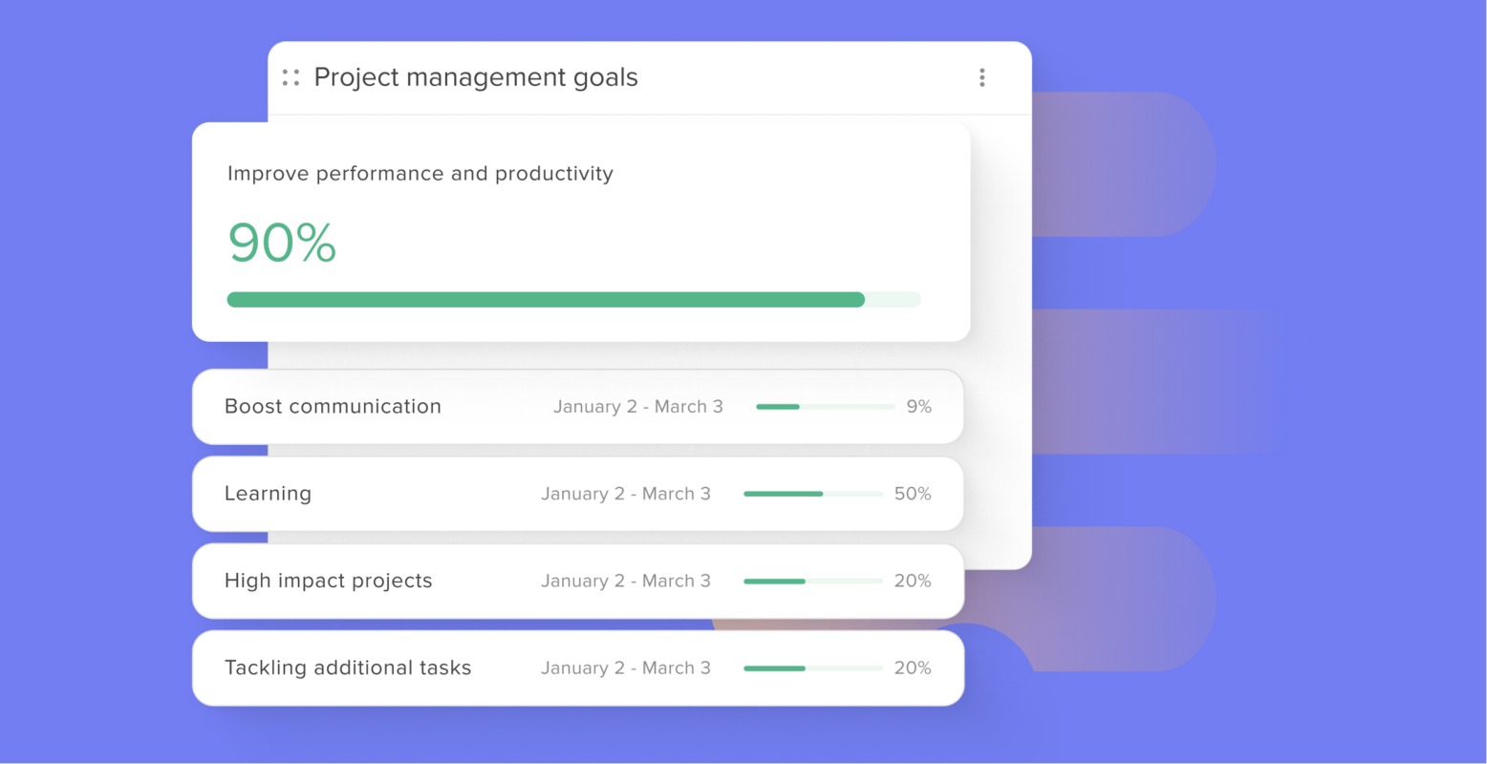Select the Project management goals title
This screenshot has width=1487, height=764.
475,77
